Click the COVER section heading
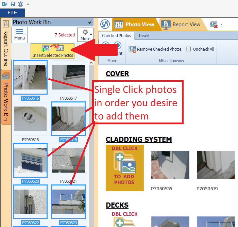This screenshot has width=238, height=227. pos(117,74)
